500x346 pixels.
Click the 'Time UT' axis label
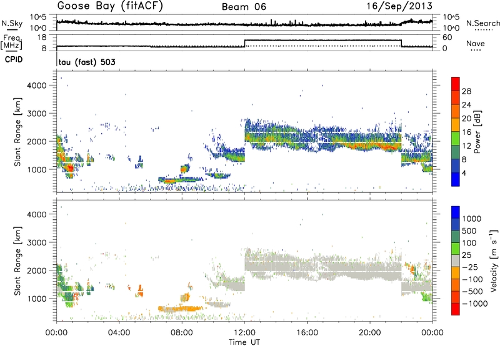pyautogui.click(x=244, y=342)
